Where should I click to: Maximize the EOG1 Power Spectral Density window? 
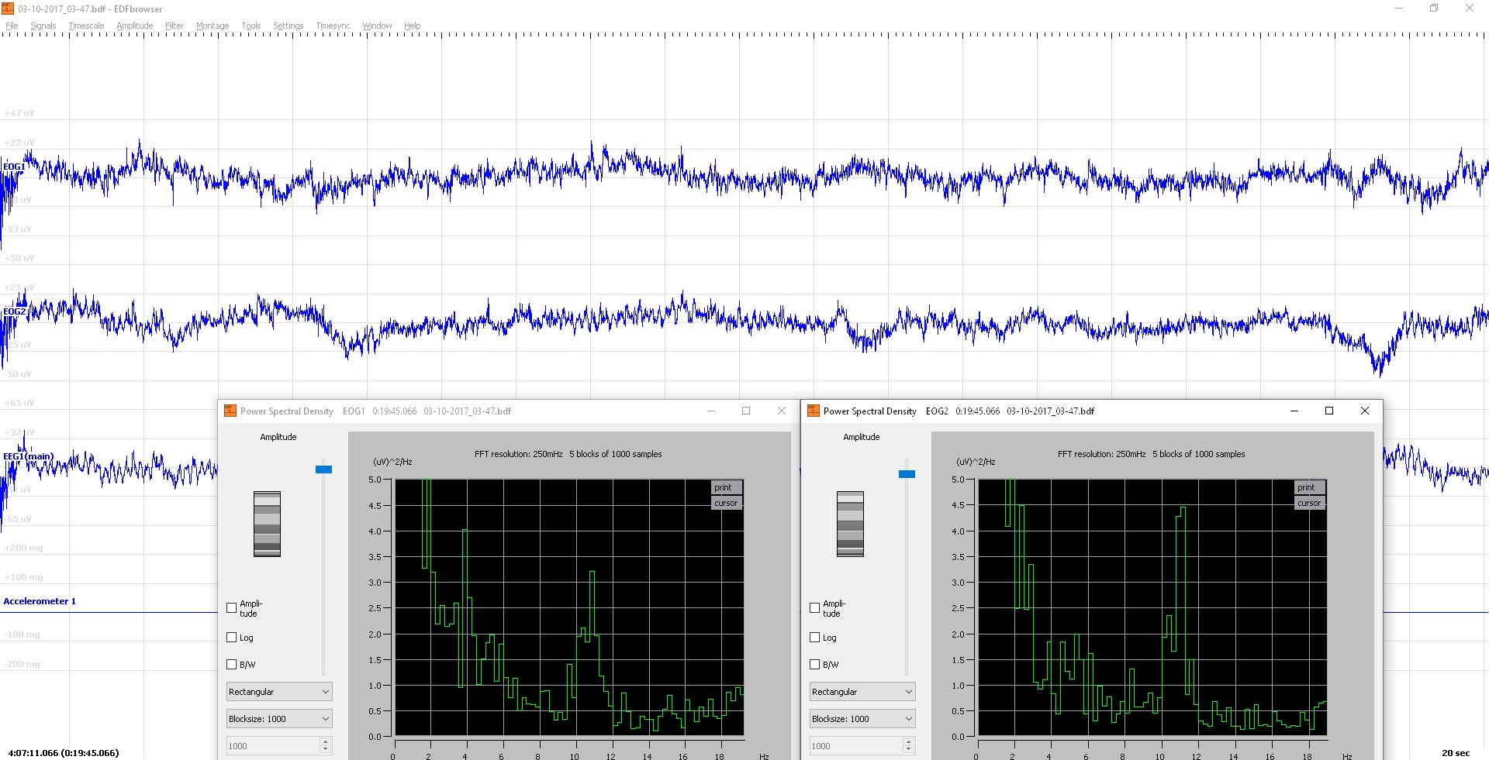pos(746,411)
